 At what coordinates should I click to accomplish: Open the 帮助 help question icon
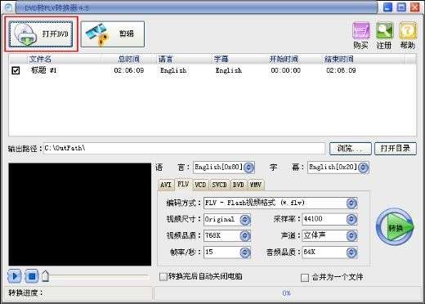pyautogui.click(x=408, y=35)
